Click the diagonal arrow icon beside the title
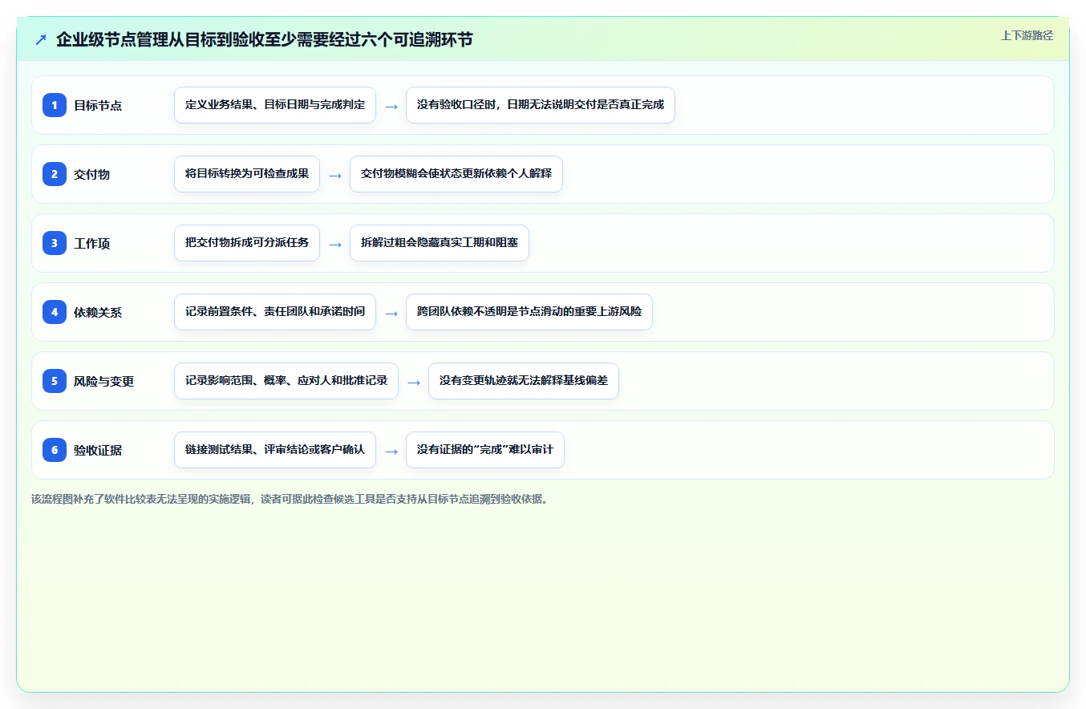This screenshot has width=1086, height=709. (x=41, y=39)
